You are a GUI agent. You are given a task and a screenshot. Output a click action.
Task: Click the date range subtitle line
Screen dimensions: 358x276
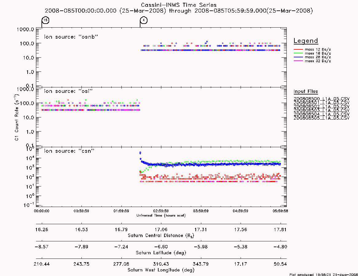(x=179, y=11)
